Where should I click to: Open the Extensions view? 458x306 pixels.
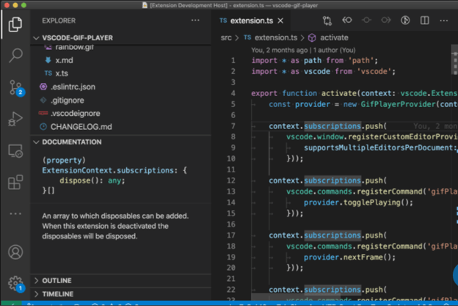15,182
